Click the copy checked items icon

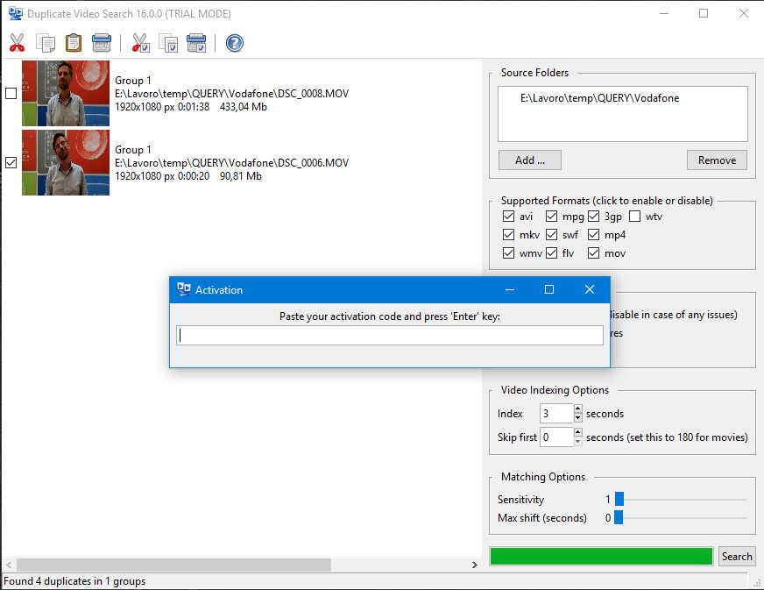(x=168, y=43)
